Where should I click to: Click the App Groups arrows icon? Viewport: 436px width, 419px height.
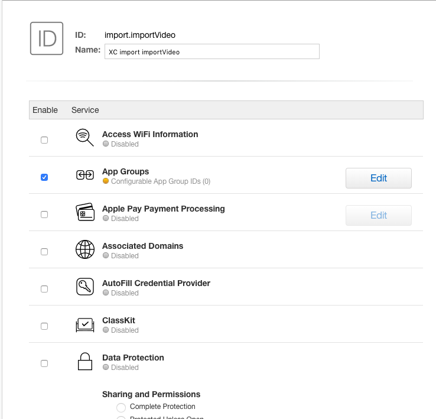point(85,175)
